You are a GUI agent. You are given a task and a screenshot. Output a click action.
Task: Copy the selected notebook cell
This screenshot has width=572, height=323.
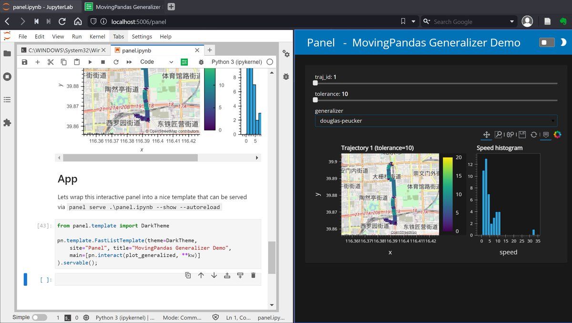pyautogui.click(x=64, y=62)
